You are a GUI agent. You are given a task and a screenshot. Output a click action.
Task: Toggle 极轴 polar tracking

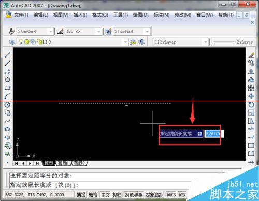coord(117,195)
